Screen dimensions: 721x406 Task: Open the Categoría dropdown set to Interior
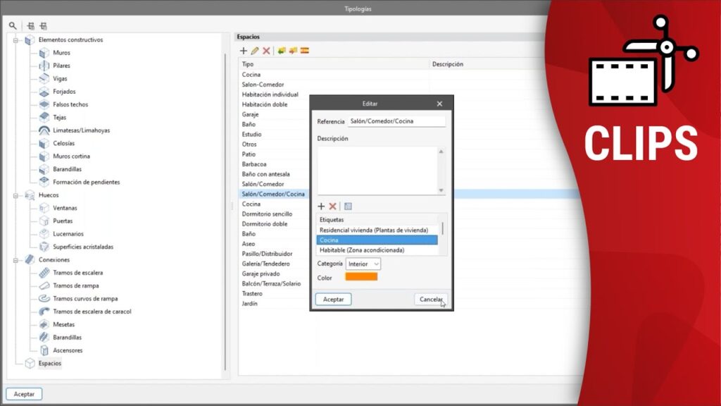[363, 264]
